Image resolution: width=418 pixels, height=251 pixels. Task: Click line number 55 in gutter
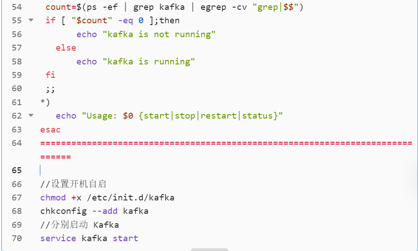[17, 21]
